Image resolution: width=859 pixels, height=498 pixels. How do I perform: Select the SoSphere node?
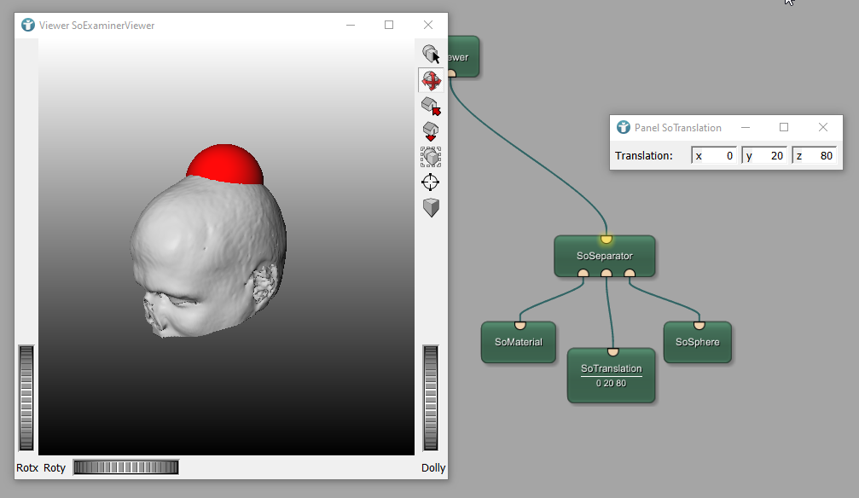697,343
